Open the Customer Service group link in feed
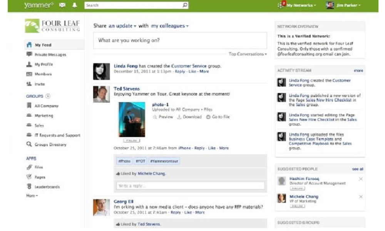Screen dimensions: 385x231 pyautogui.click(x=189, y=66)
